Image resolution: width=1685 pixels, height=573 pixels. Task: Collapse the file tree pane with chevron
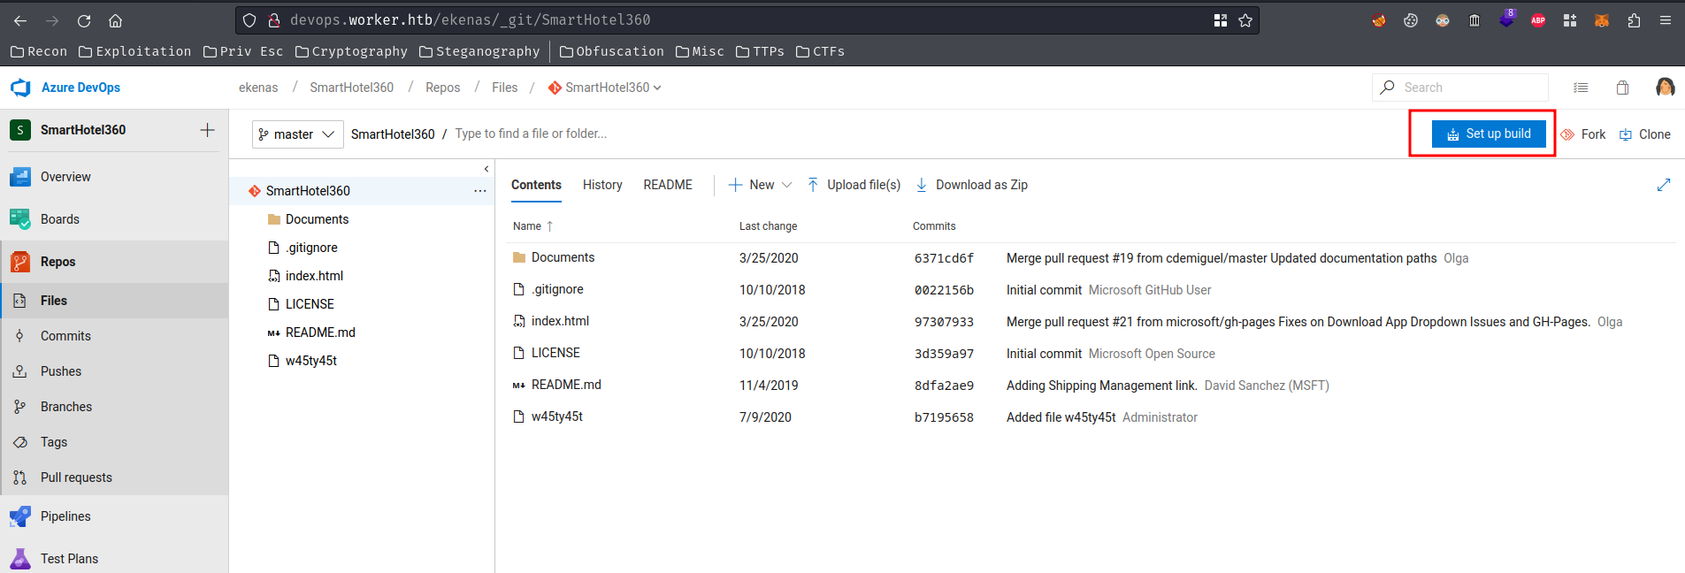[486, 169]
